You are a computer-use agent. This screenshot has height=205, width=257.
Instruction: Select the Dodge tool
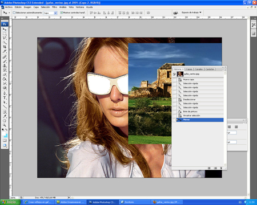(x=5, y=88)
